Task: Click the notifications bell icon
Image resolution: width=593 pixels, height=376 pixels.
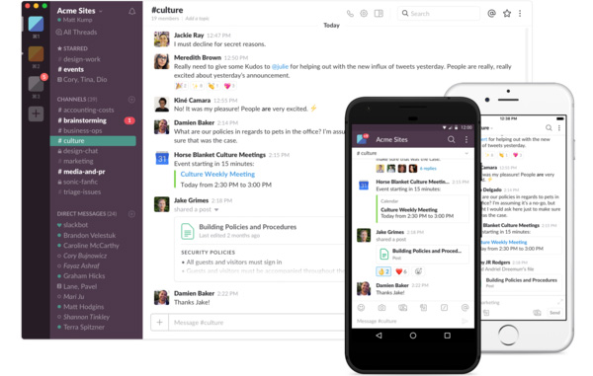Action: click(132, 12)
